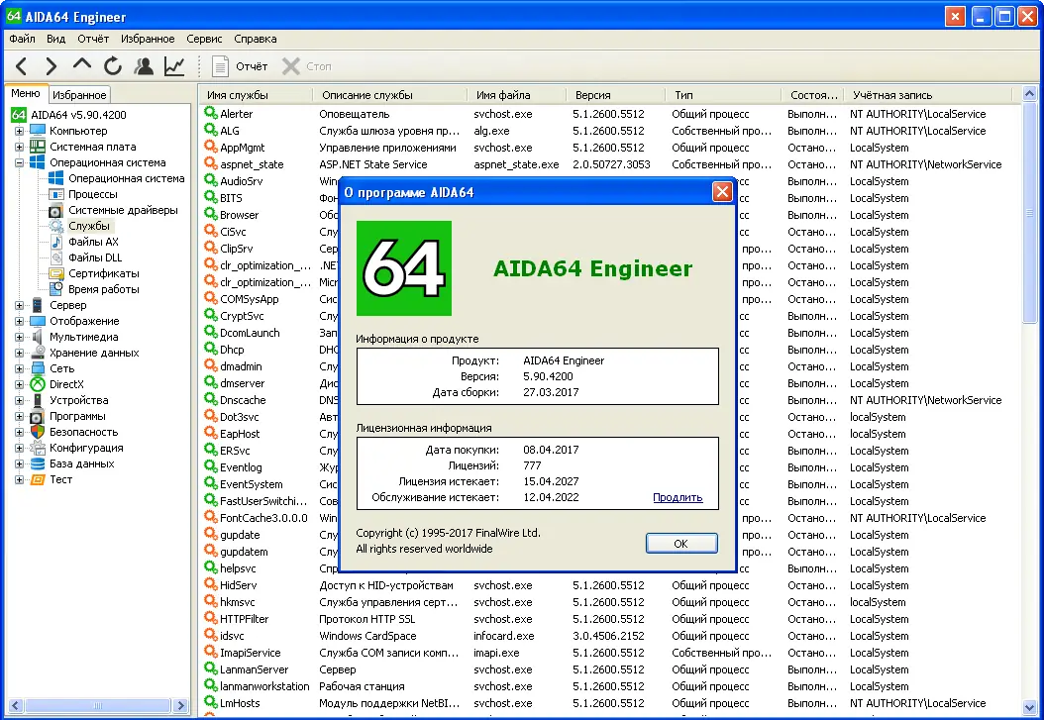1044x720 pixels.
Task: Open the Отчёт menu in menu bar
Action: click(x=92, y=39)
